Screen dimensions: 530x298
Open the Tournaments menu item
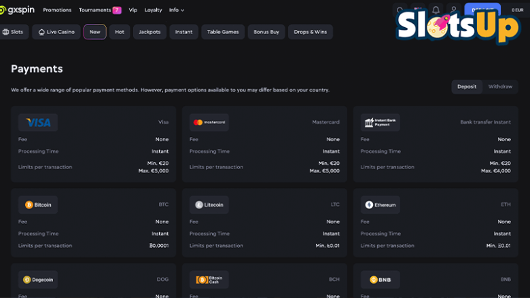(x=99, y=10)
